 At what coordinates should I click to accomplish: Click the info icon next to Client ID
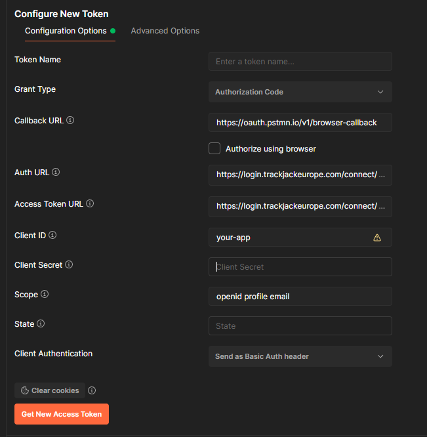52,235
